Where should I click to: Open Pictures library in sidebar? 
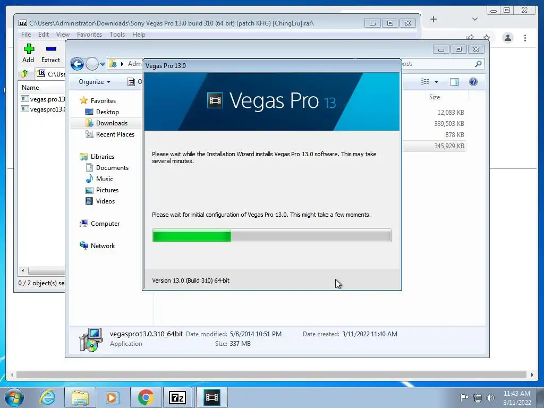(x=107, y=190)
